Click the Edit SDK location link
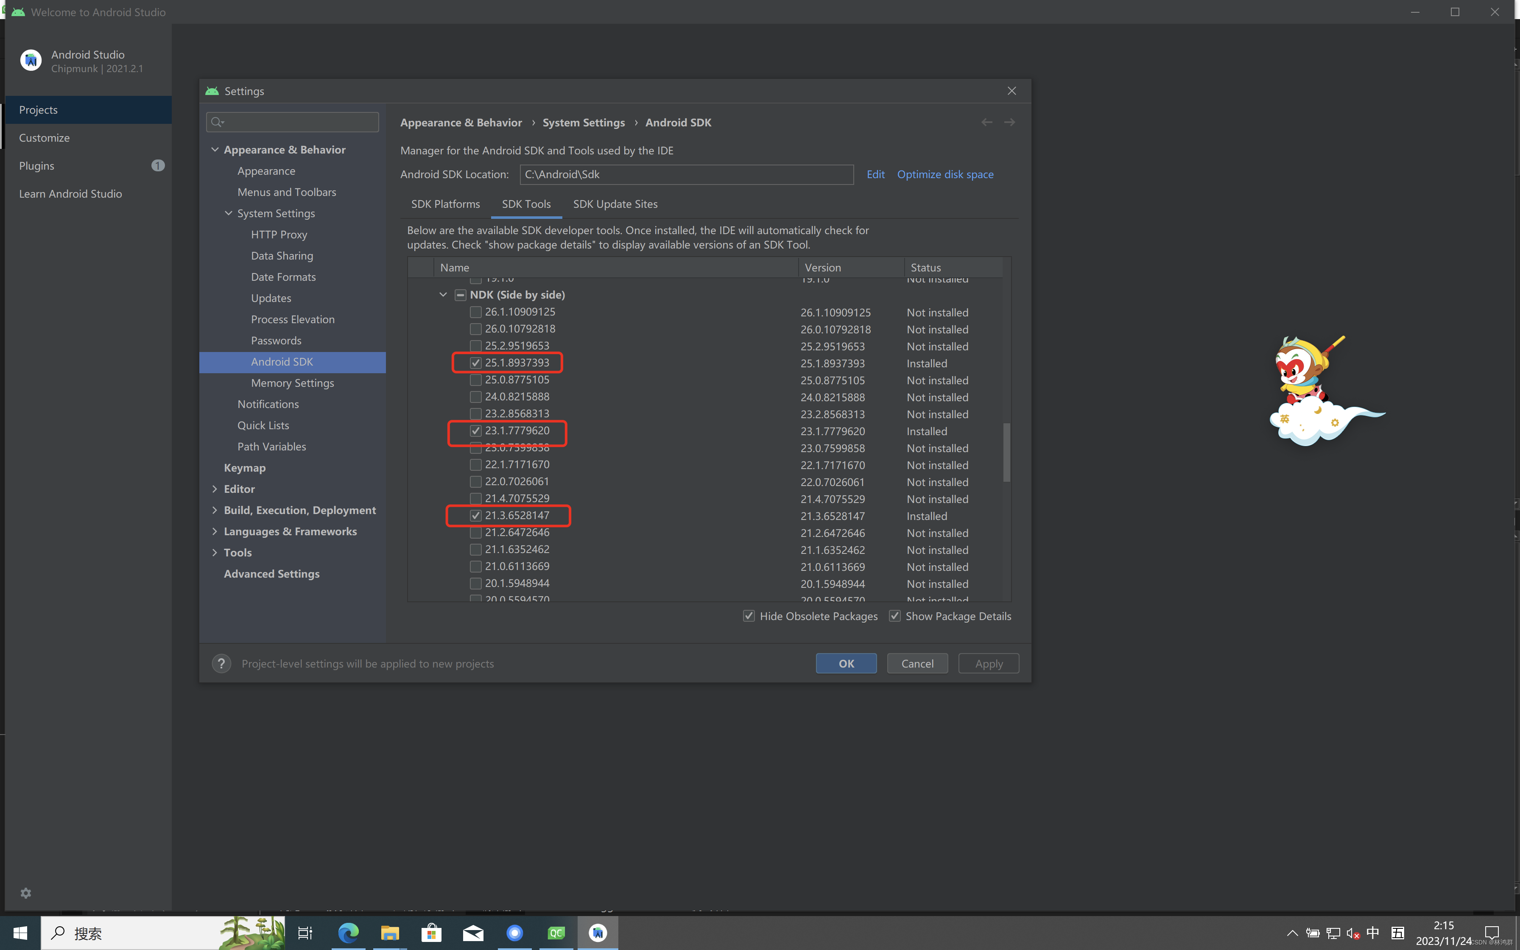Viewport: 1520px width, 950px height. [876, 174]
